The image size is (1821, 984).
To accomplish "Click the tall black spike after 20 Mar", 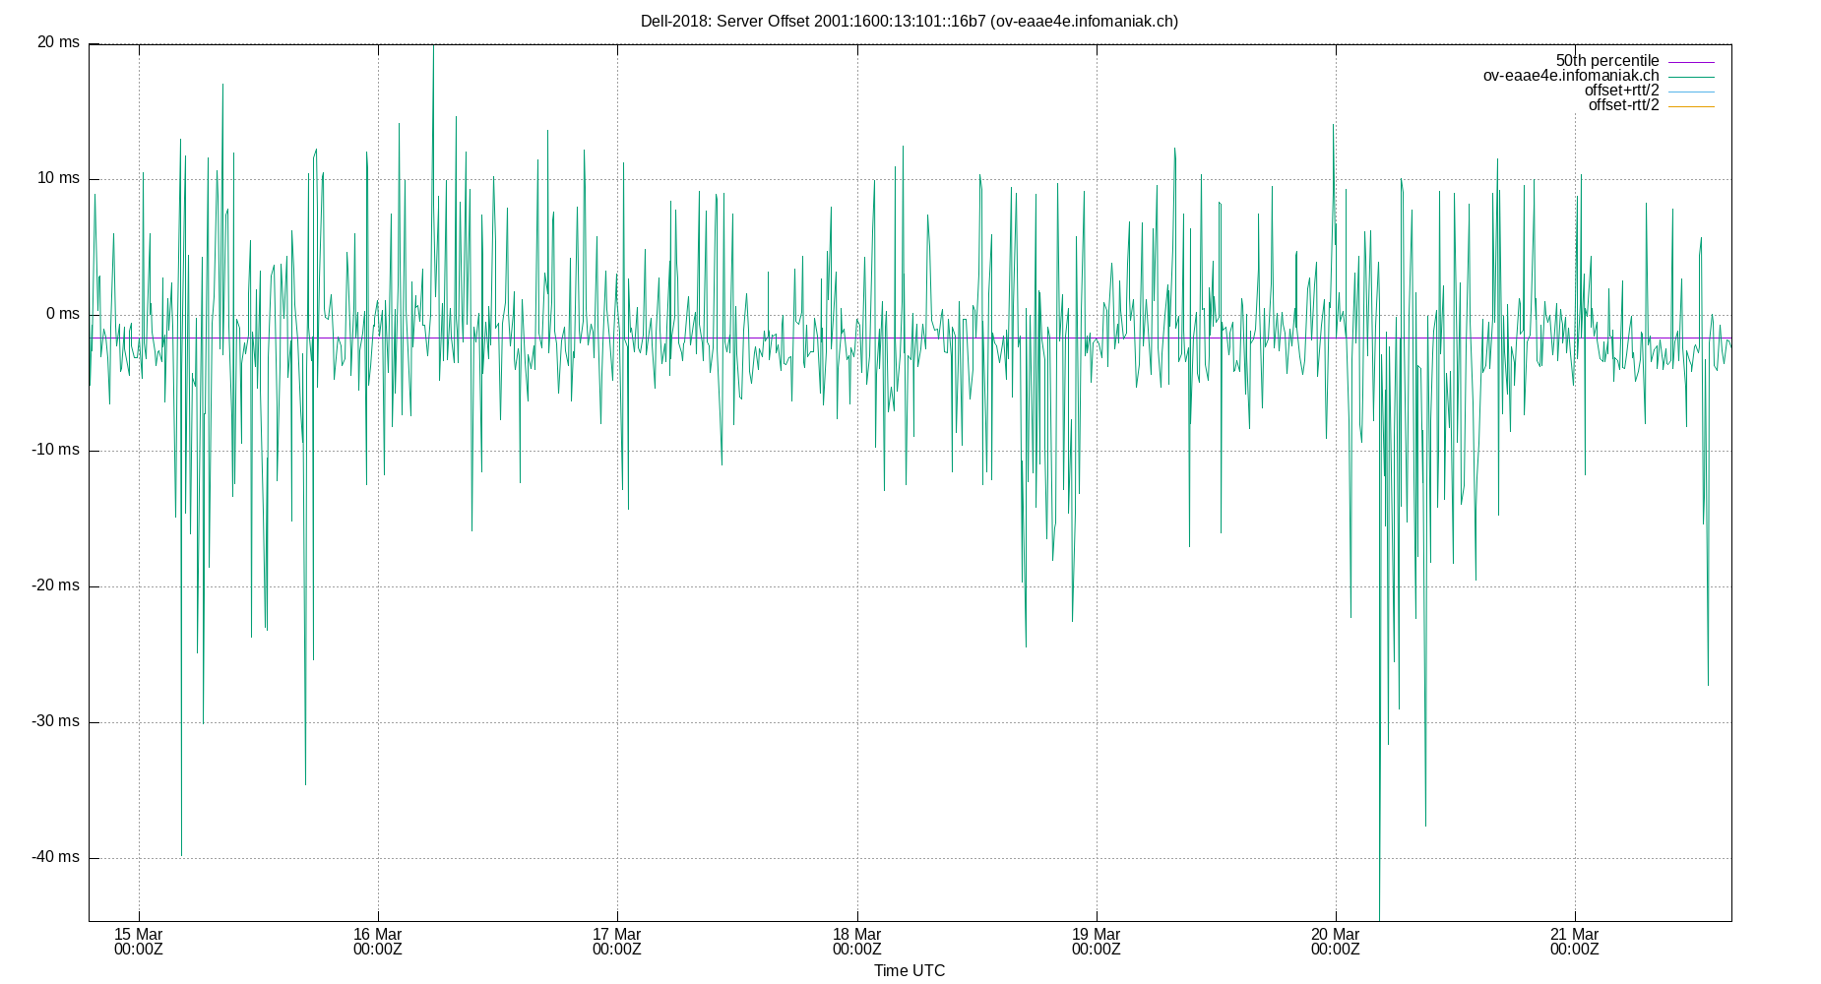I will click(1378, 689).
